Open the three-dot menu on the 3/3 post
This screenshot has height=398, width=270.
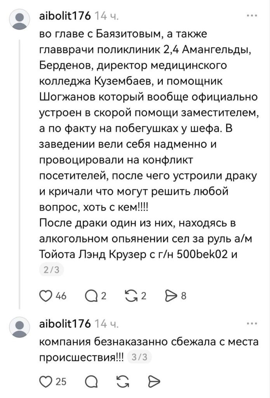pos(252,324)
